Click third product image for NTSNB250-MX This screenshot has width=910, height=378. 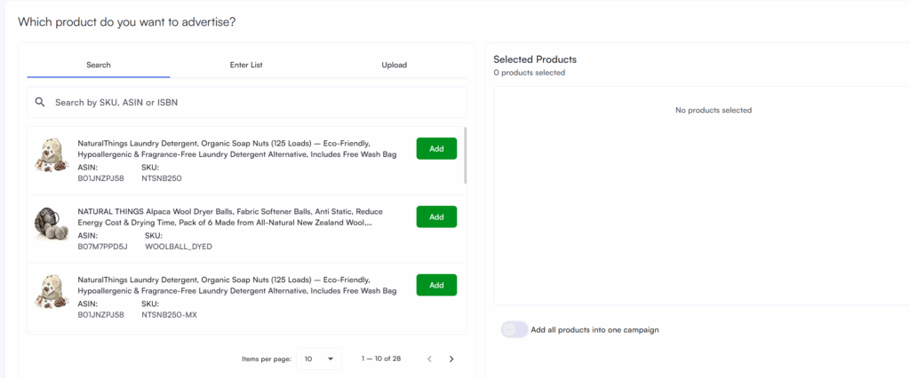52,291
